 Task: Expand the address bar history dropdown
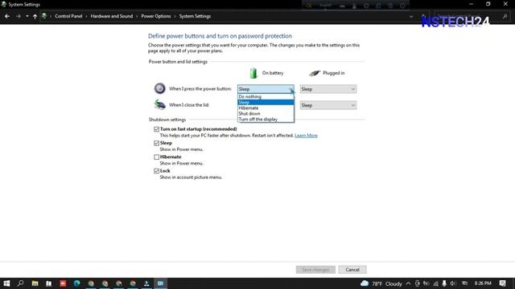click(411, 16)
